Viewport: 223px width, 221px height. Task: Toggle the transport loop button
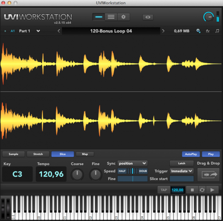pos(202,190)
